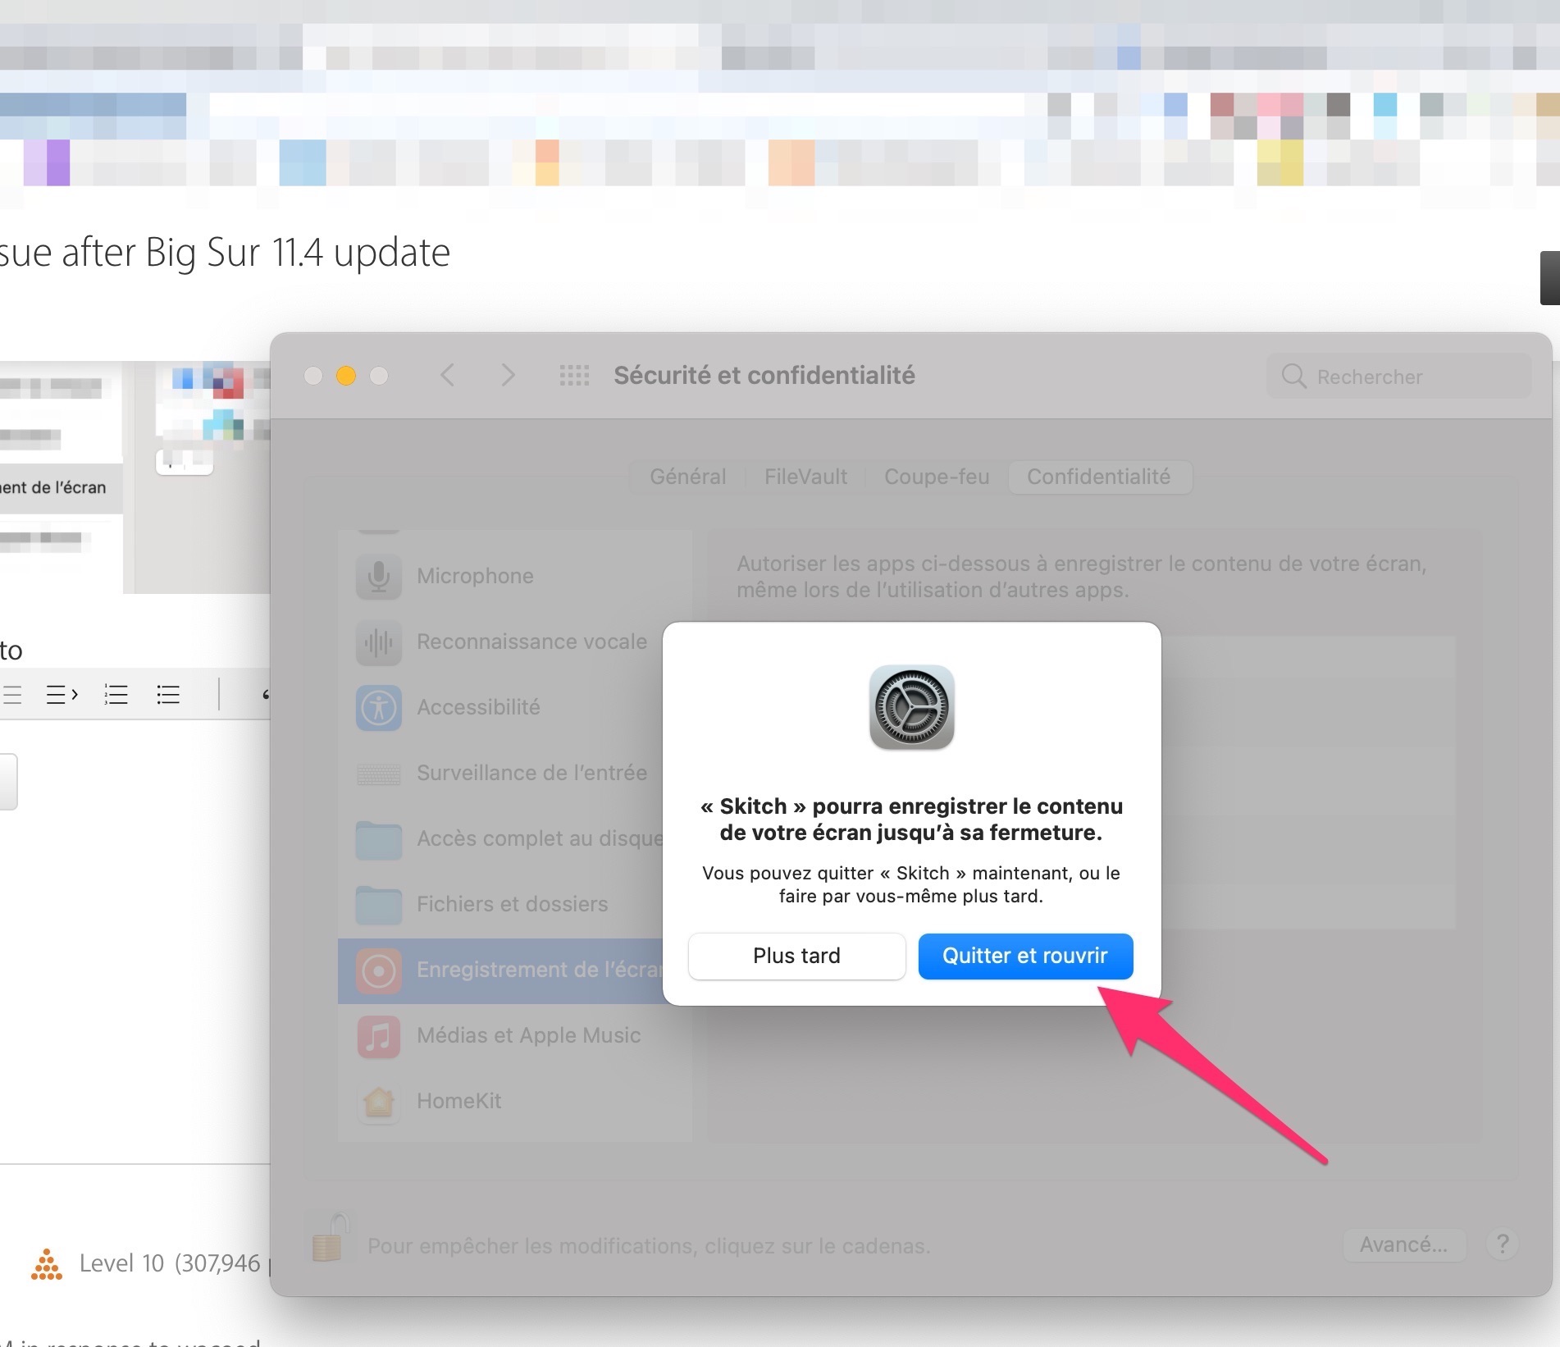Screen dimensions: 1560x1347
Task: Click the Plus tard button
Action: (x=797, y=956)
